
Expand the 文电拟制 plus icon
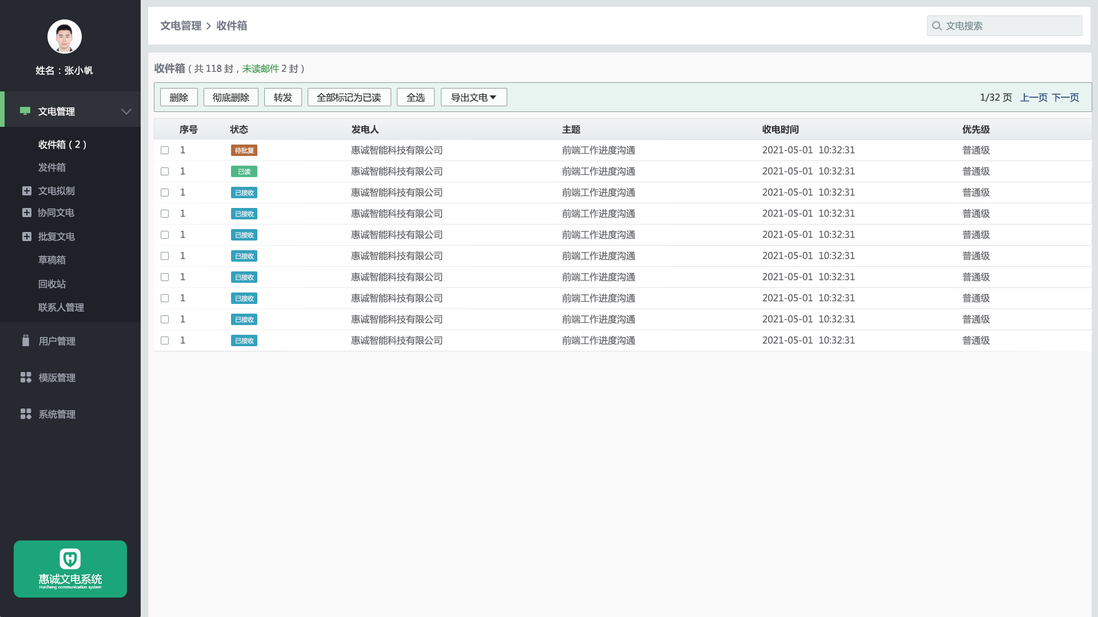coord(27,191)
